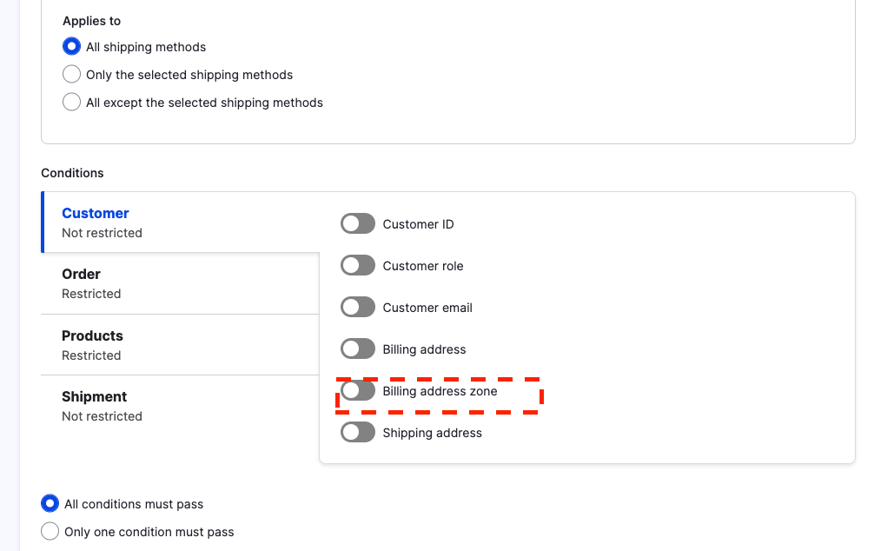Image resolution: width=874 pixels, height=551 pixels.
Task: Click the Not restricted text under Shipment
Action: click(x=102, y=415)
